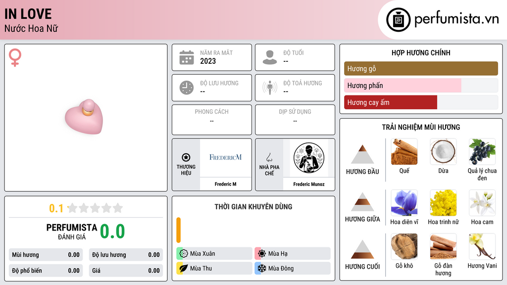Click the Hương cay ấm accord bar

coord(421,102)
